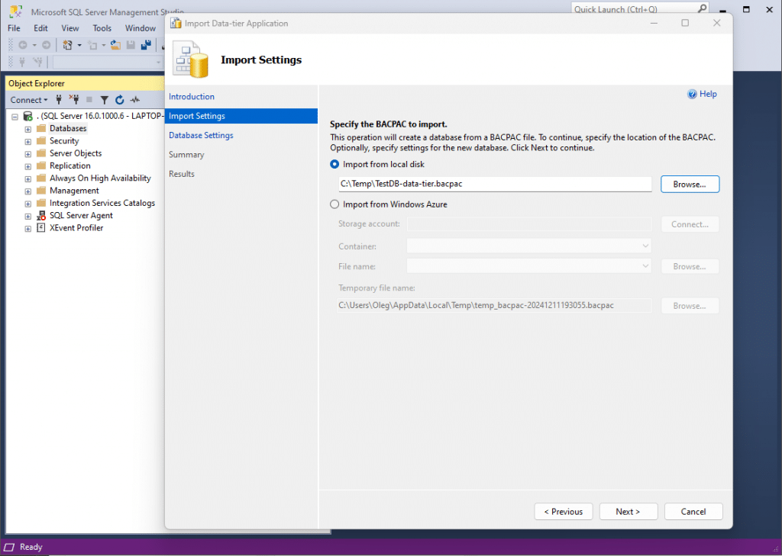Select the Management tree item
Screen dimensions: 782x556
click(74, 191)
